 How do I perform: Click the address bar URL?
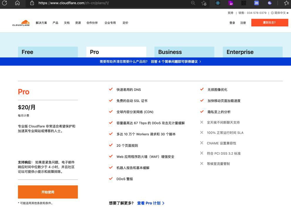point(73,3)
